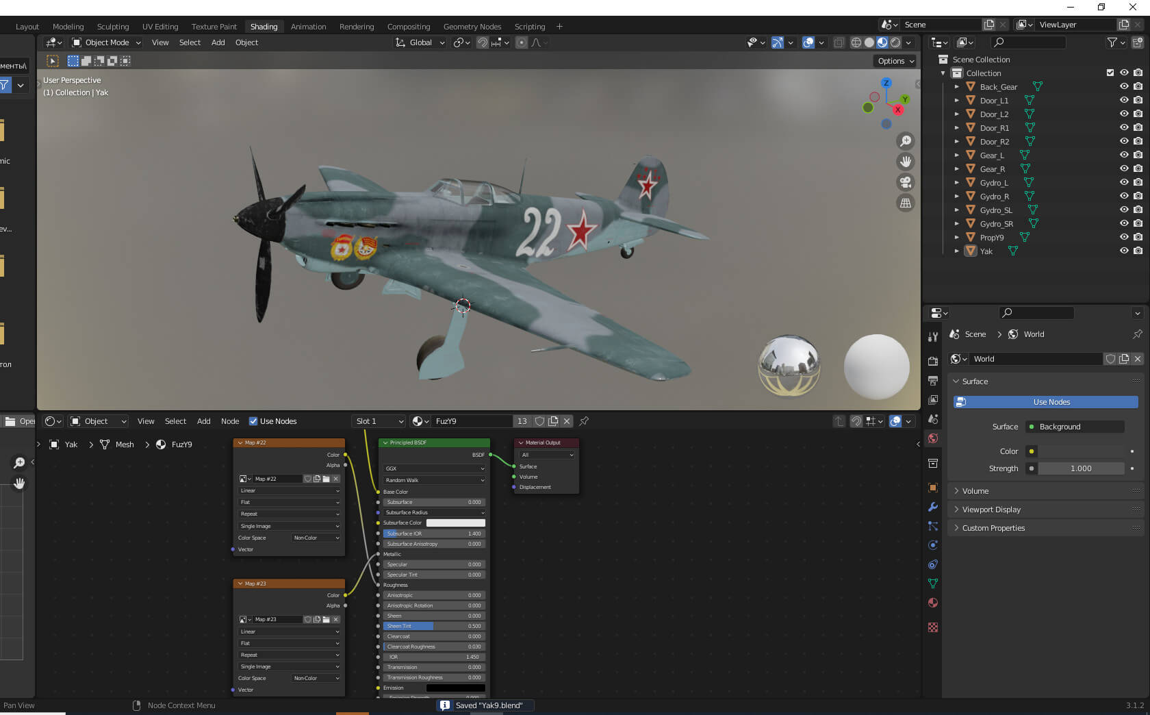Open the Object Mode dropdown in viewport
The image size is (1150, 715).
click(106, 42)
